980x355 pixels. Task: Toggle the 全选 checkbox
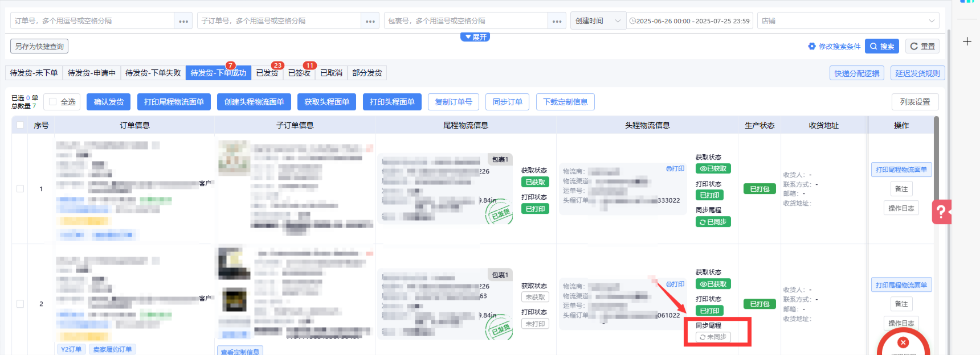(x=53, y=102)
